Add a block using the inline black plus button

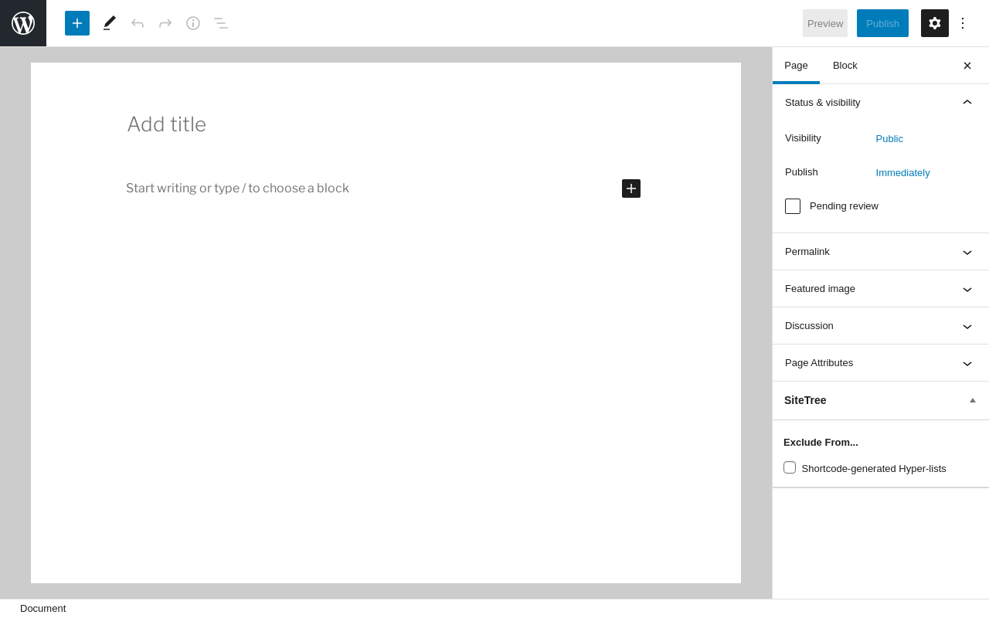pyautogui.click(x=631, y=188)
